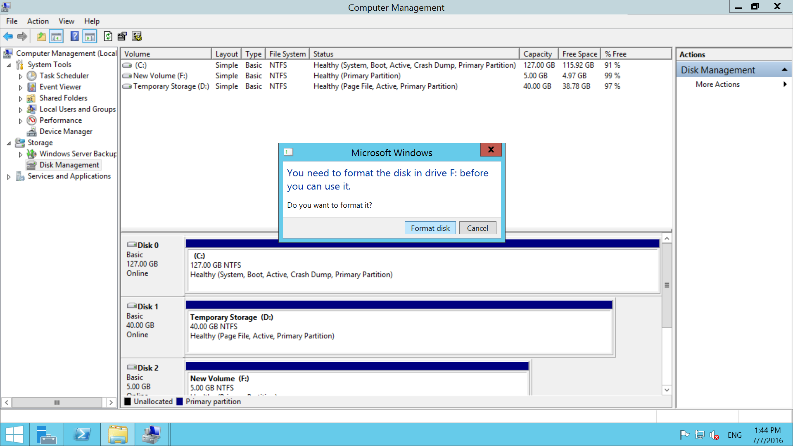The width and height of the screenshot is (793, 446).
Task: Open Server Manager from taskbar
Action: [46, 434]
